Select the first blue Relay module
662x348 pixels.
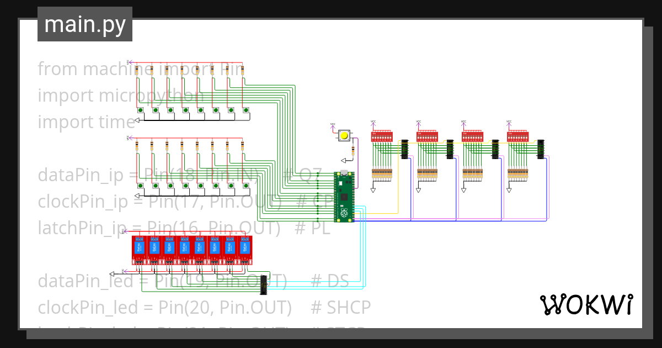tap(139, 246)
